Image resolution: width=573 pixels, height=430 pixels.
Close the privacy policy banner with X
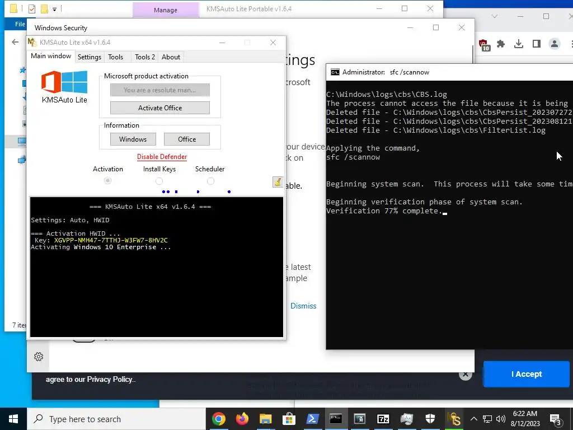pyautogui.click(x=465, y=374)
